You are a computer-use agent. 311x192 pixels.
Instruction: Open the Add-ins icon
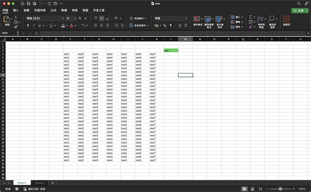[x=286, y=21]
